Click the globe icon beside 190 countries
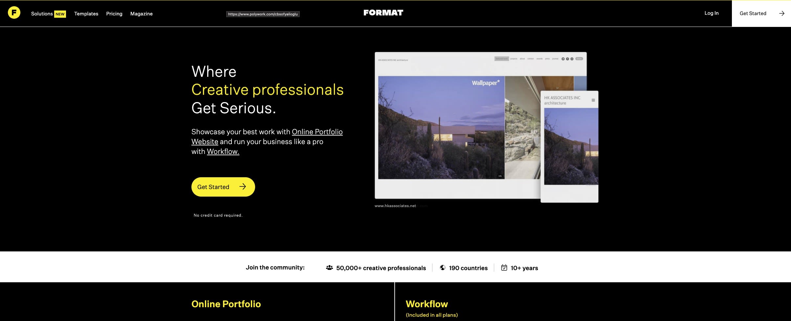The image size is (791, 321). [x=443, y=267]
